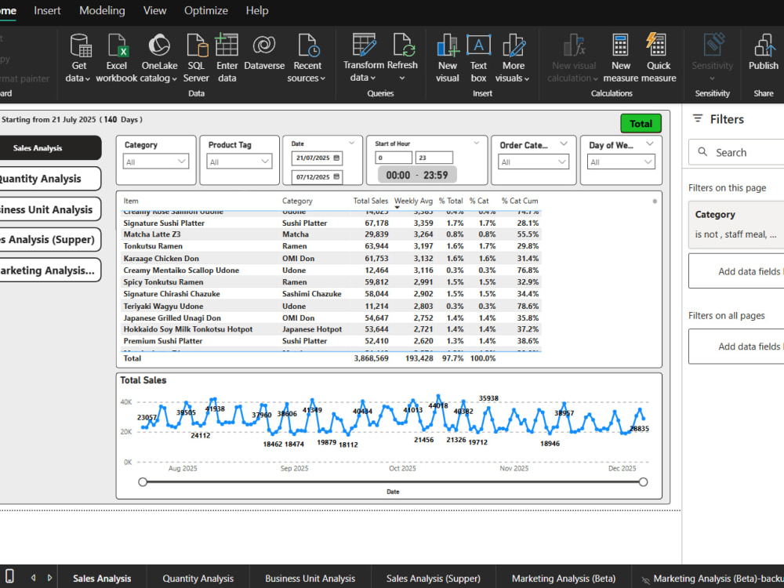Open calendar picker for start date 21/07/2025
Image resolution: width=784 pixels, height=588 pixels.
pos(336,158)
